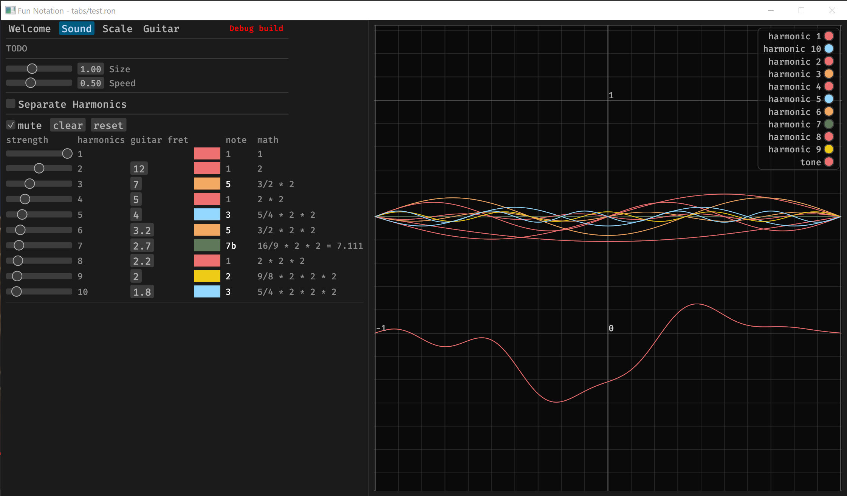Click the tone legend circle

[828, 162]
